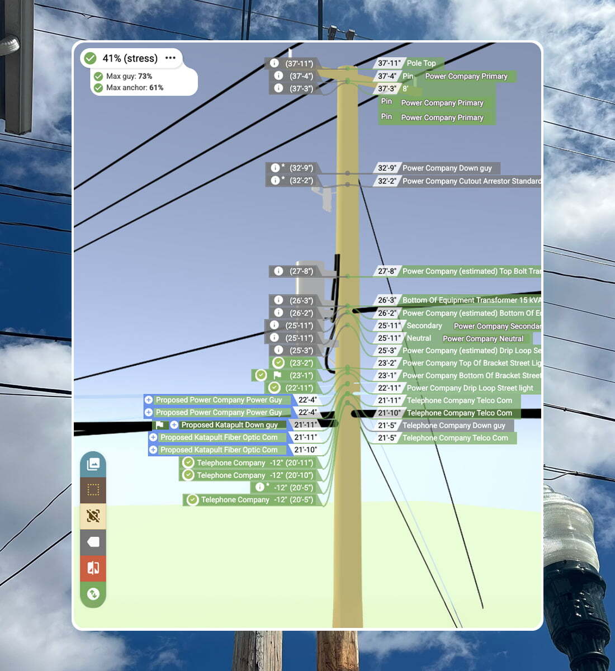The height and width of the screenshot is (671, 615).
Task: Select the Pole Top label
Action: [421, 63]
